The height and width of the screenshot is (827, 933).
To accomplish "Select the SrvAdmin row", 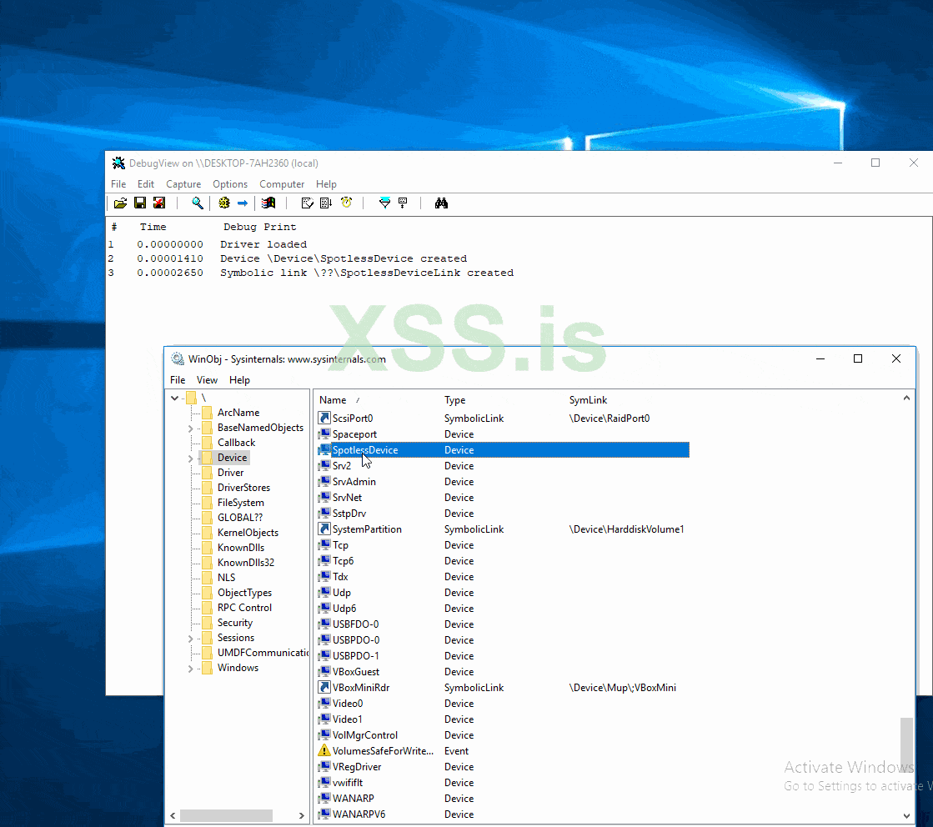I will click(x=503, y=481).
